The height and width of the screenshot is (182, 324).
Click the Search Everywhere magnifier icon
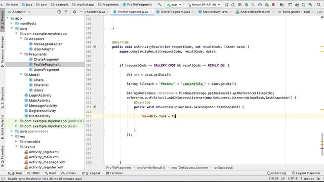(318, 5)
